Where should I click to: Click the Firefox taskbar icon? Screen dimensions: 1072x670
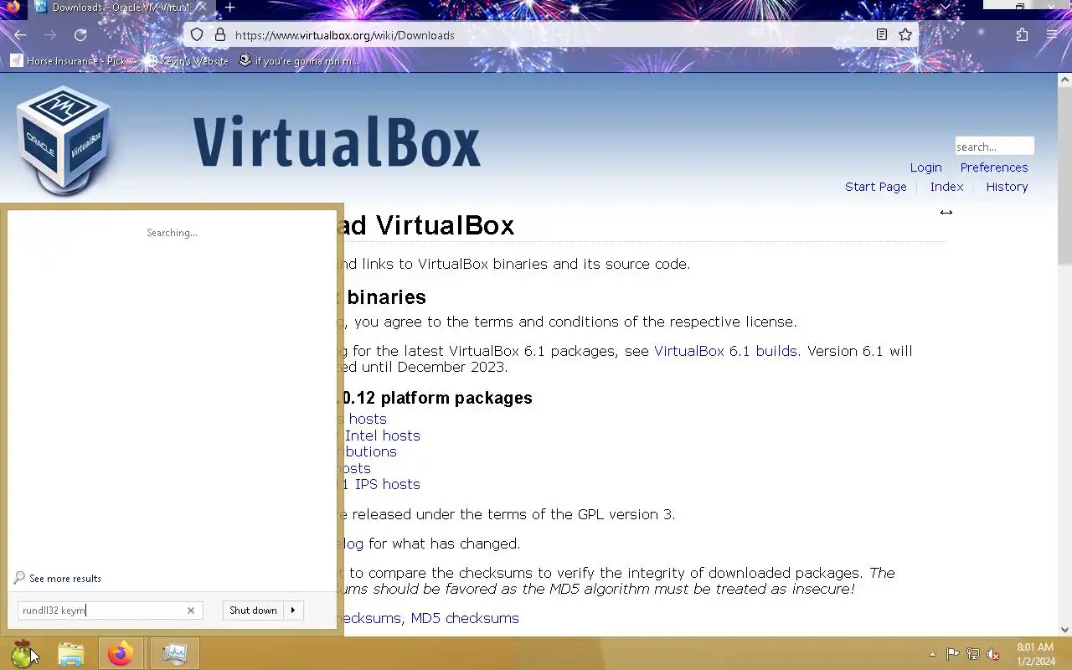pyautogui.click(x=120, y=653)
